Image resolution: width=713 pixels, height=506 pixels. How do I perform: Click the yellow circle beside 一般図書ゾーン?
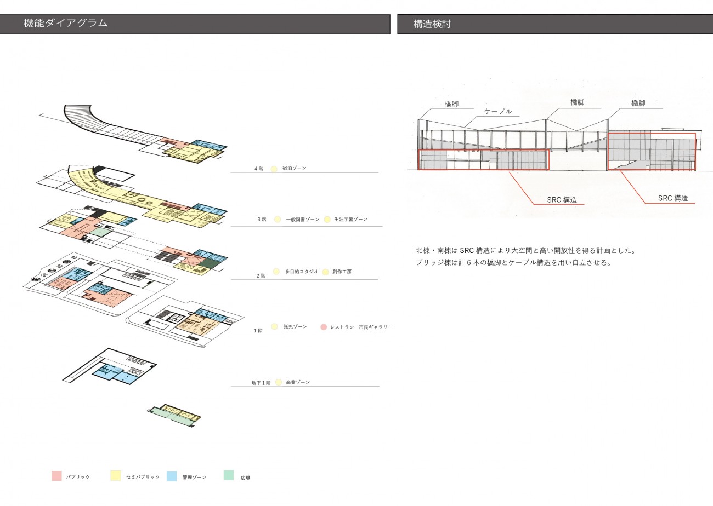(x=278, y=220)
